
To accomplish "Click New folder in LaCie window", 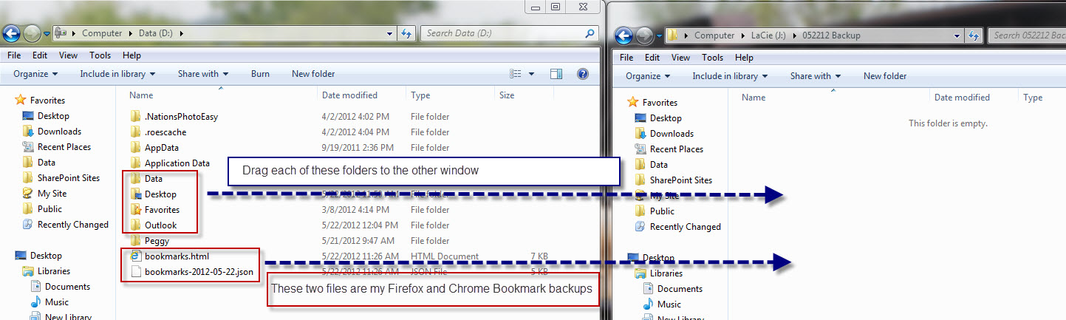I will pyautogui.click(x=884, y=76).
